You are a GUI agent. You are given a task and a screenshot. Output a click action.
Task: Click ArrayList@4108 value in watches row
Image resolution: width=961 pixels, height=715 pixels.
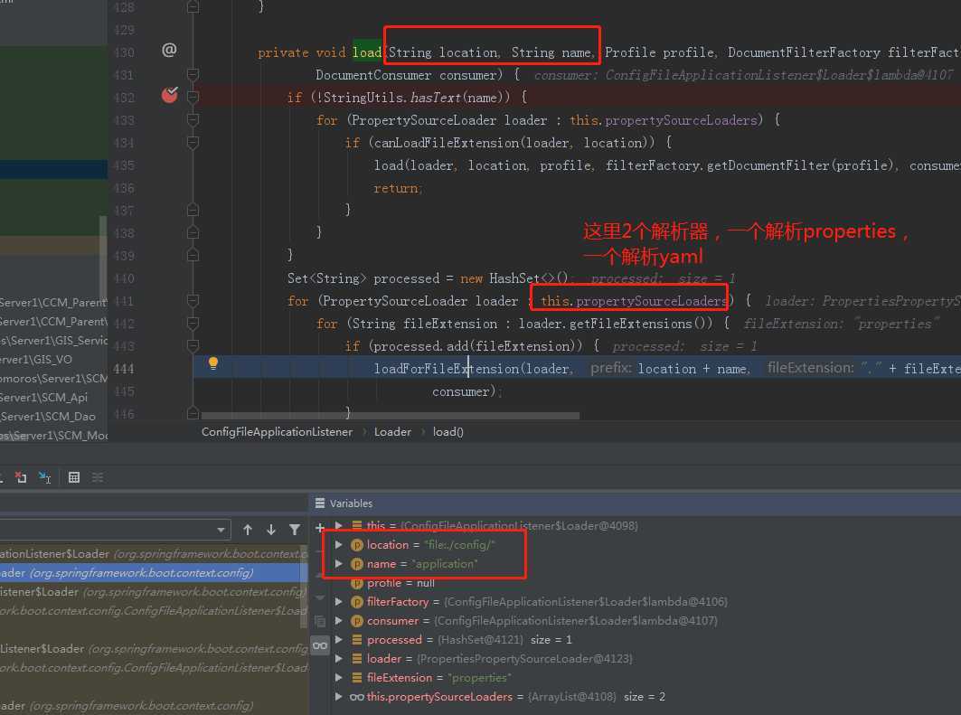[x=572, y=697]
